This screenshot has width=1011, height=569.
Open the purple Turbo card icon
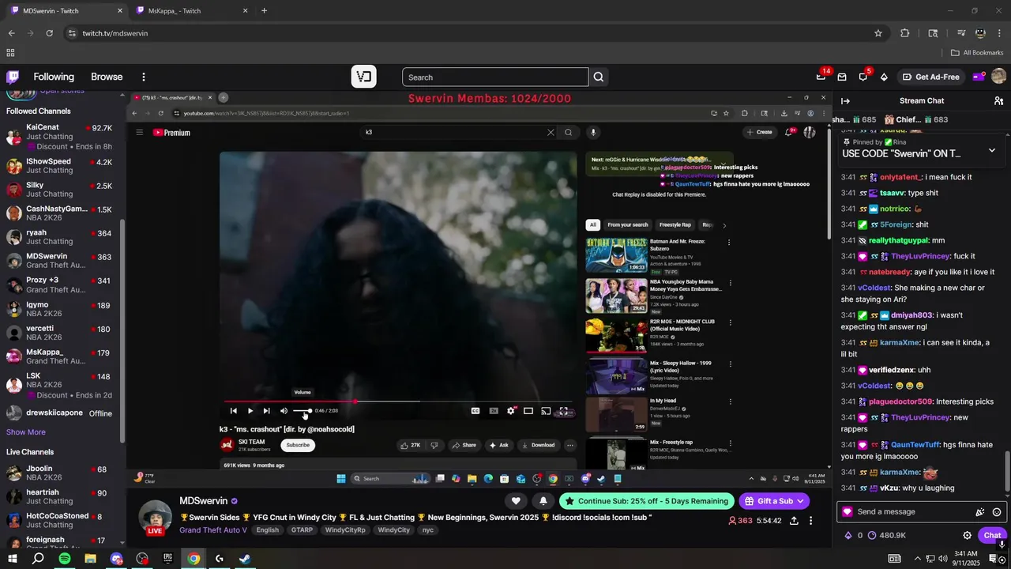click(978, 77)
